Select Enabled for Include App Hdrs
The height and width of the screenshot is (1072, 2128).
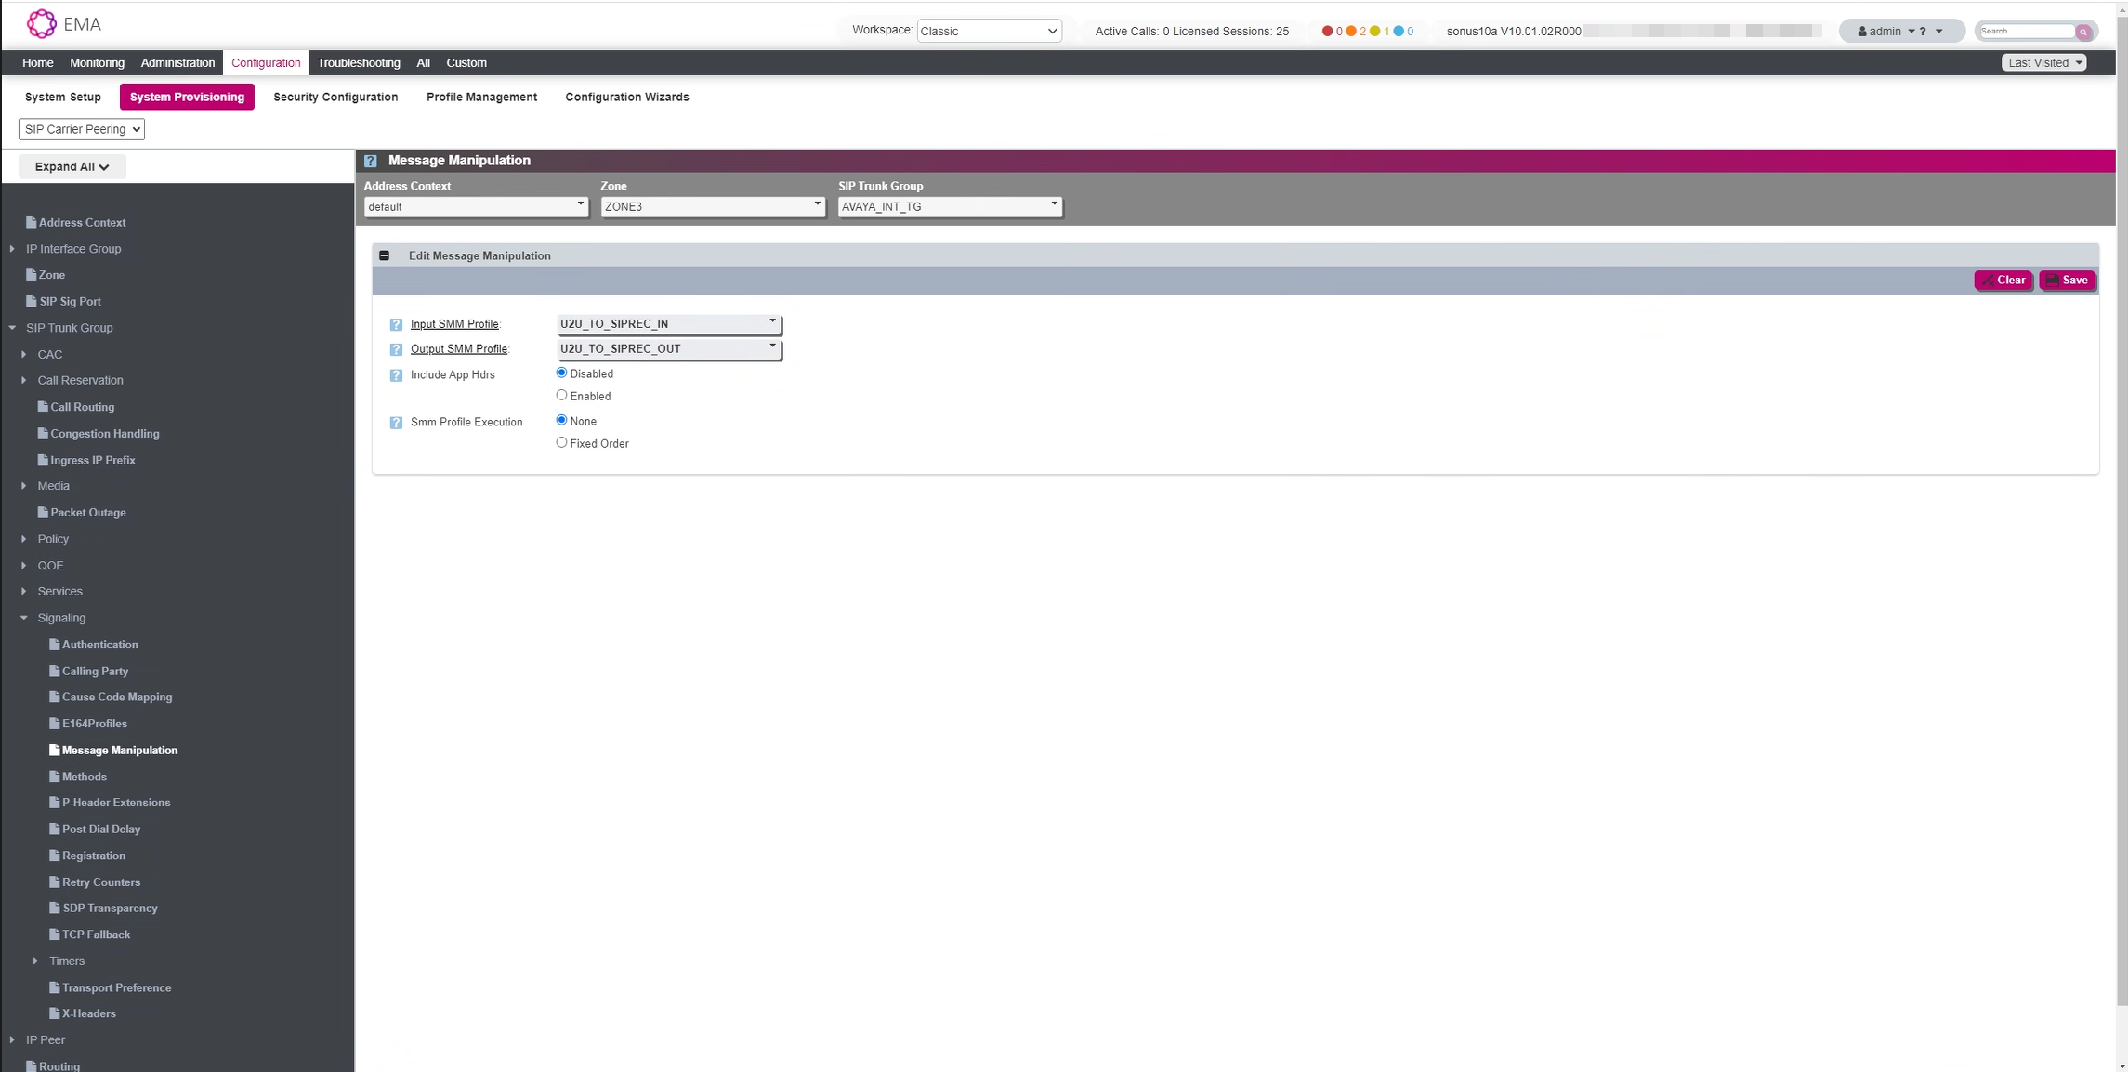point(561,395)
